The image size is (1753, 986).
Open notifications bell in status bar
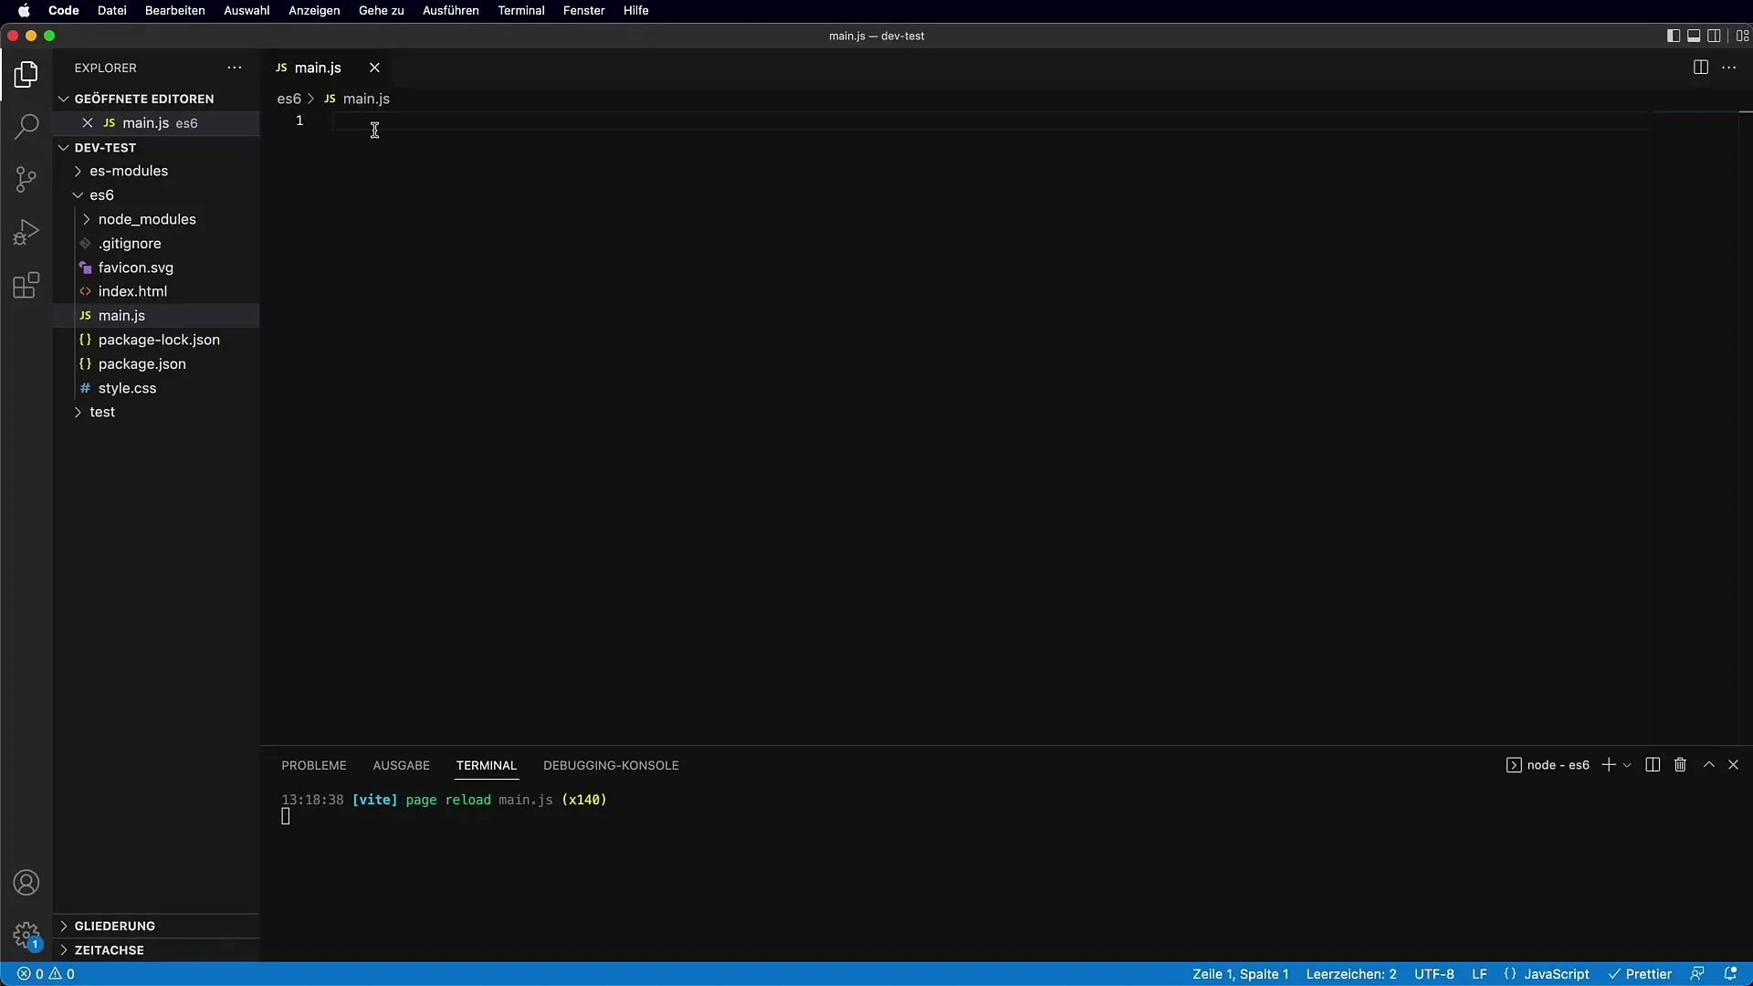1730,974
